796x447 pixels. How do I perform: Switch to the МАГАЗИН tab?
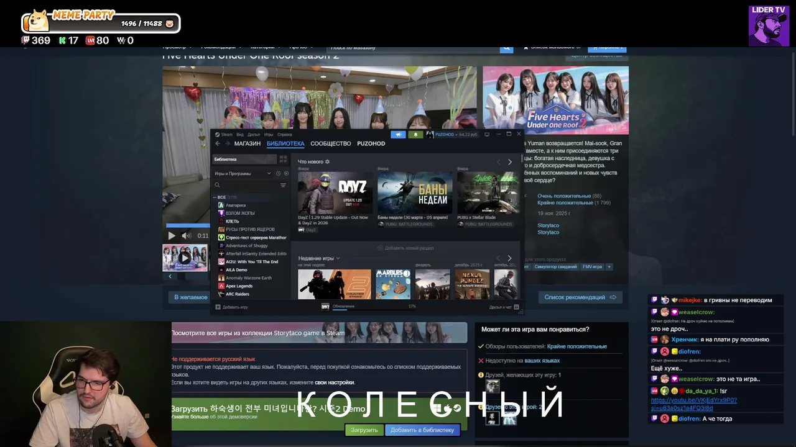(248, 143)
